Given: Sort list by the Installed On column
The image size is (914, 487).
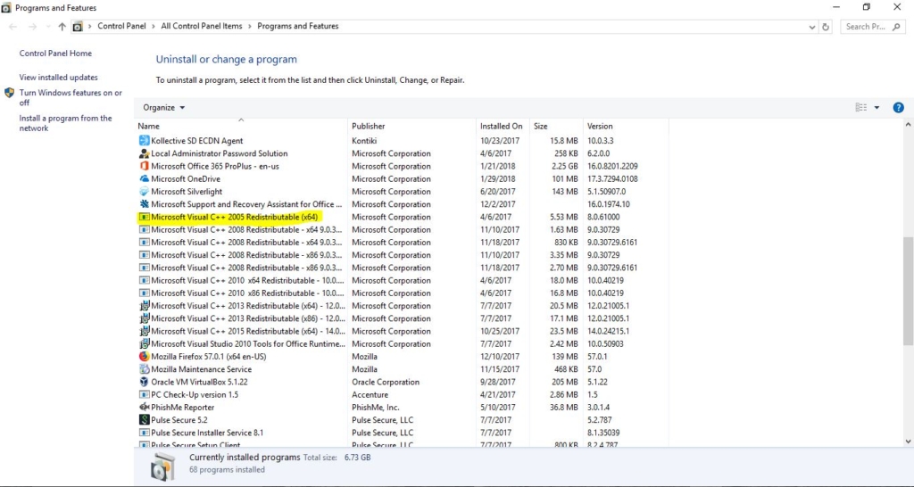Looking at the screenshot, I should click(x=501, y=127).
